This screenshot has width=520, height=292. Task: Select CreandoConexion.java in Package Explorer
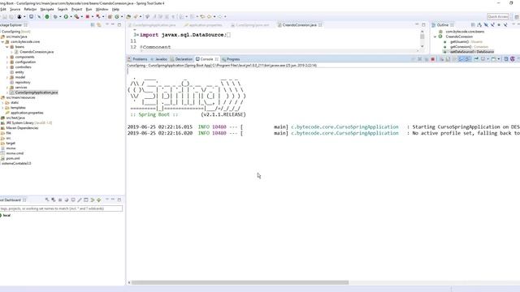[x=37, y=52]
